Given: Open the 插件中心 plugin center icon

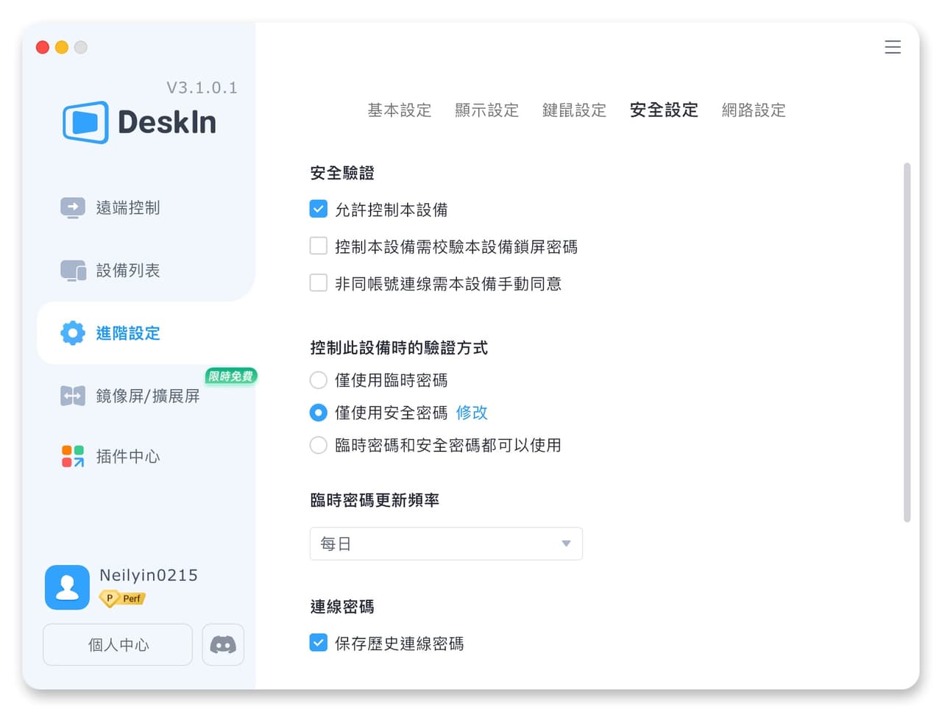Looking at the screenshot, I should point(73,456).
